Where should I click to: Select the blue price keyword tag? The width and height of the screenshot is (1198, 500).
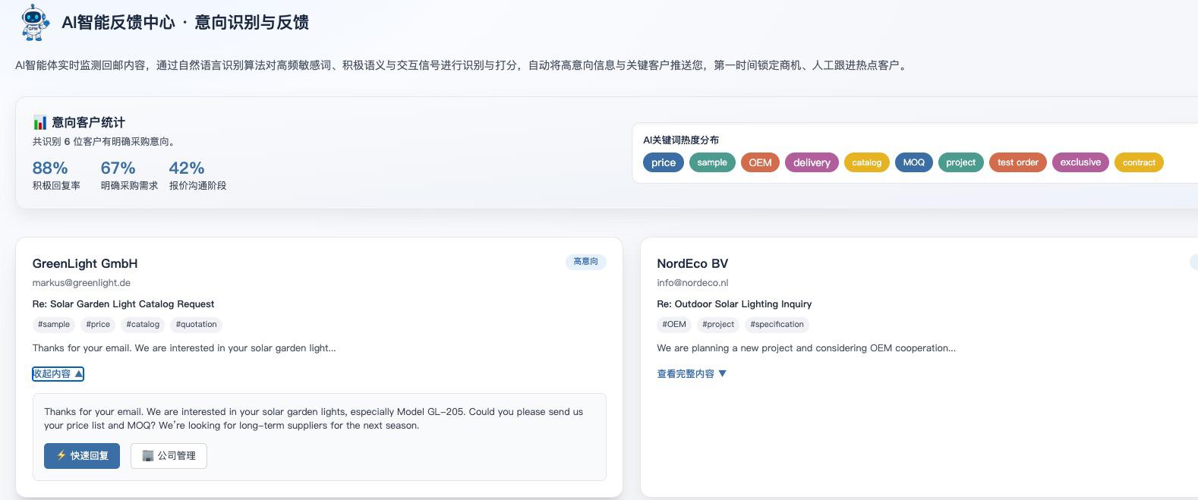coord(663,162)
